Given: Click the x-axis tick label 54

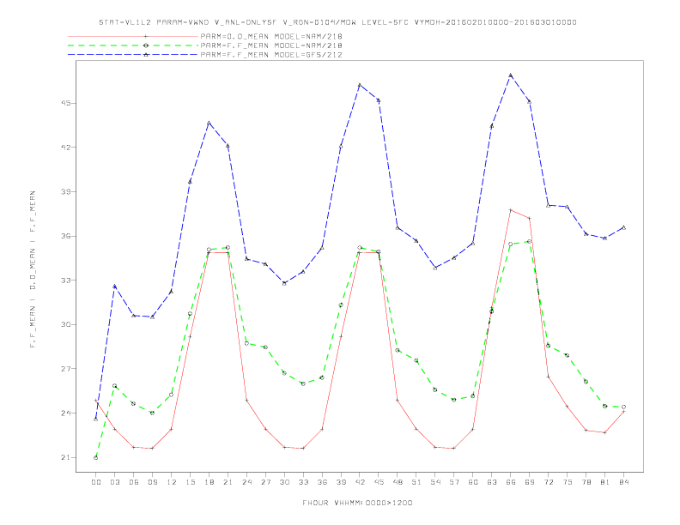Looking at the screenshot, I should point(435,482).
